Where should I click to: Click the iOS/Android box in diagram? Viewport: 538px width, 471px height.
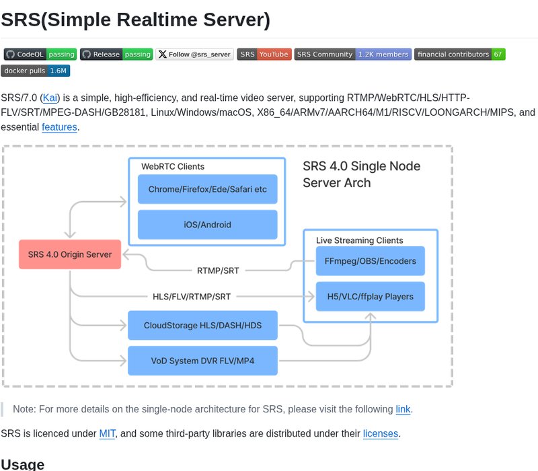click(x=208, y=225)
